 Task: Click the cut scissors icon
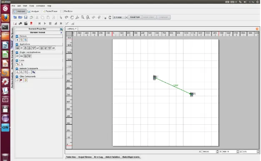[37, 18]
